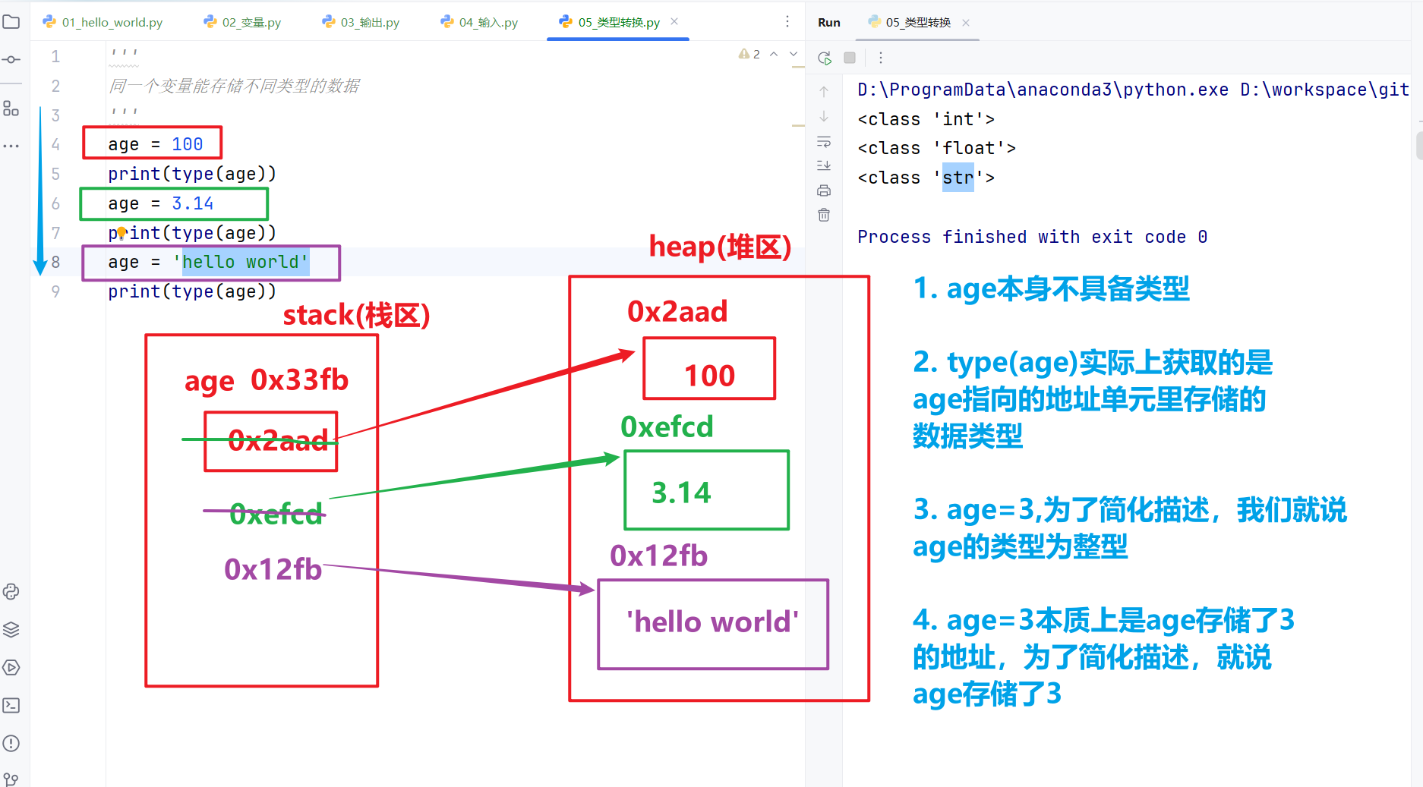Go to previous highlighted warning arrow
Viewport: 1423px width, 787px height.
[x=774, y=54]
